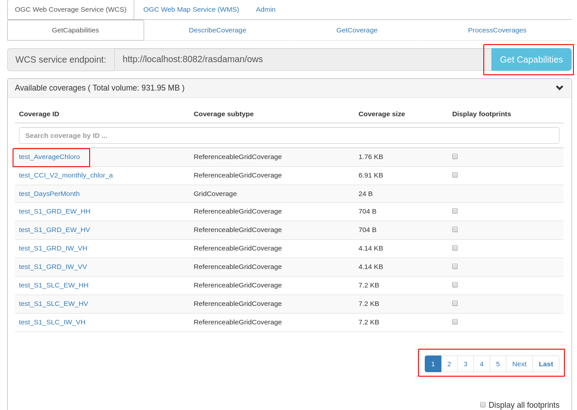
Task: Open the test_DaysPerMonth coverage
Action: (x=49, y=193)
